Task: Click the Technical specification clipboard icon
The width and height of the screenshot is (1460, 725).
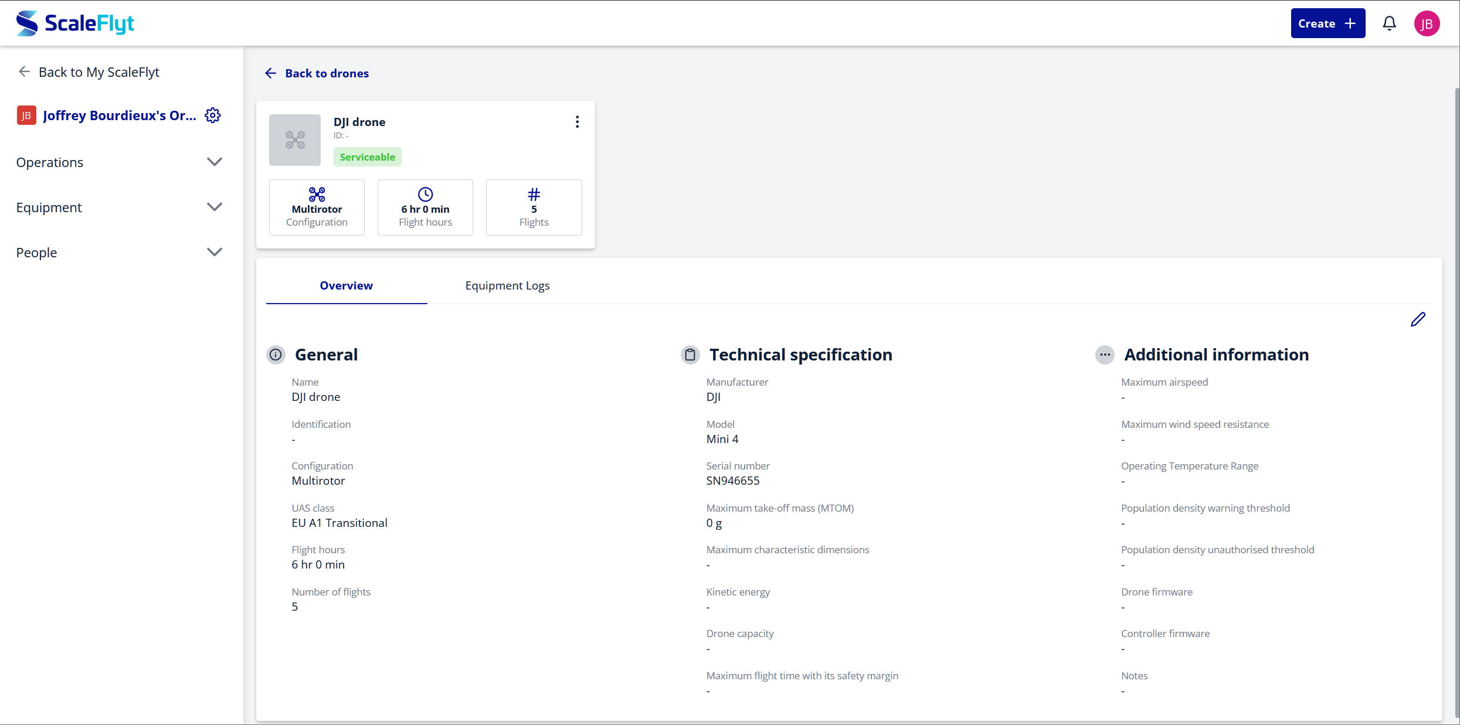Action: pyautogui.click(x=691, y=355)
